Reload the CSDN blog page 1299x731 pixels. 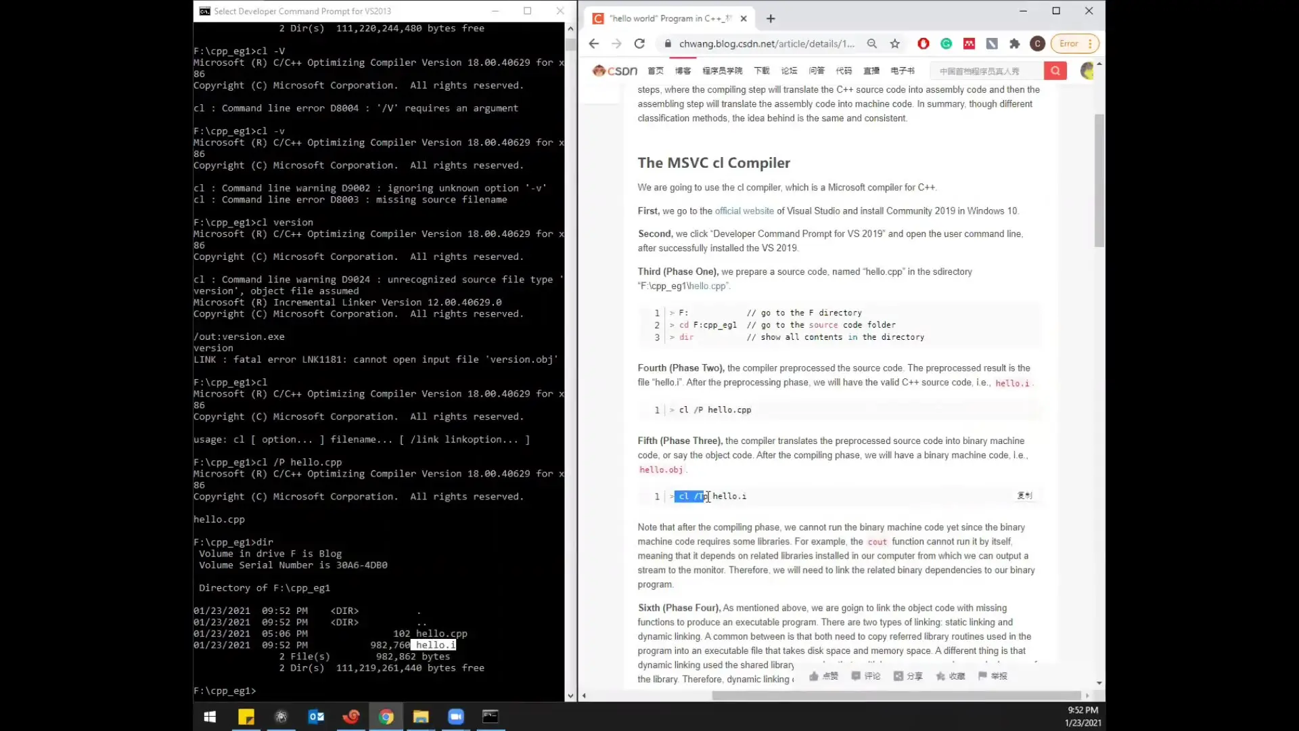(639, 44)
